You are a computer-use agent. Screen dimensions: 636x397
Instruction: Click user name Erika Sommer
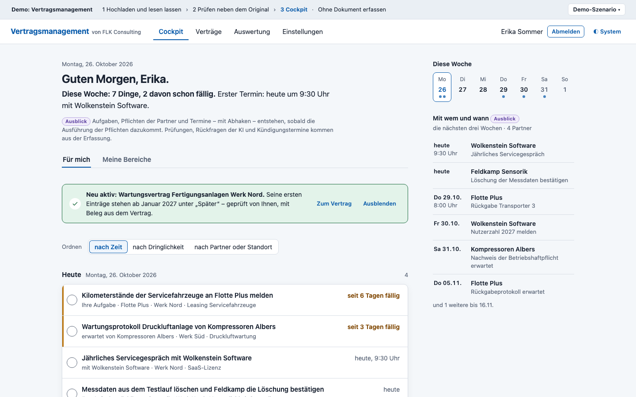(x=522, y=32)
